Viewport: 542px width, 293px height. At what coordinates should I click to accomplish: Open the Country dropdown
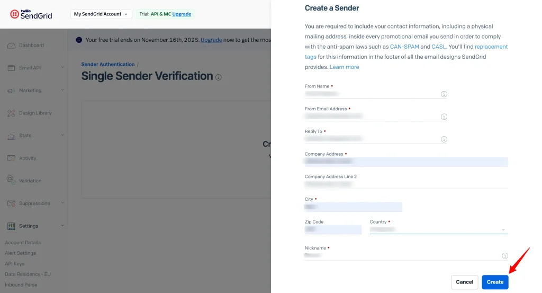438,229
